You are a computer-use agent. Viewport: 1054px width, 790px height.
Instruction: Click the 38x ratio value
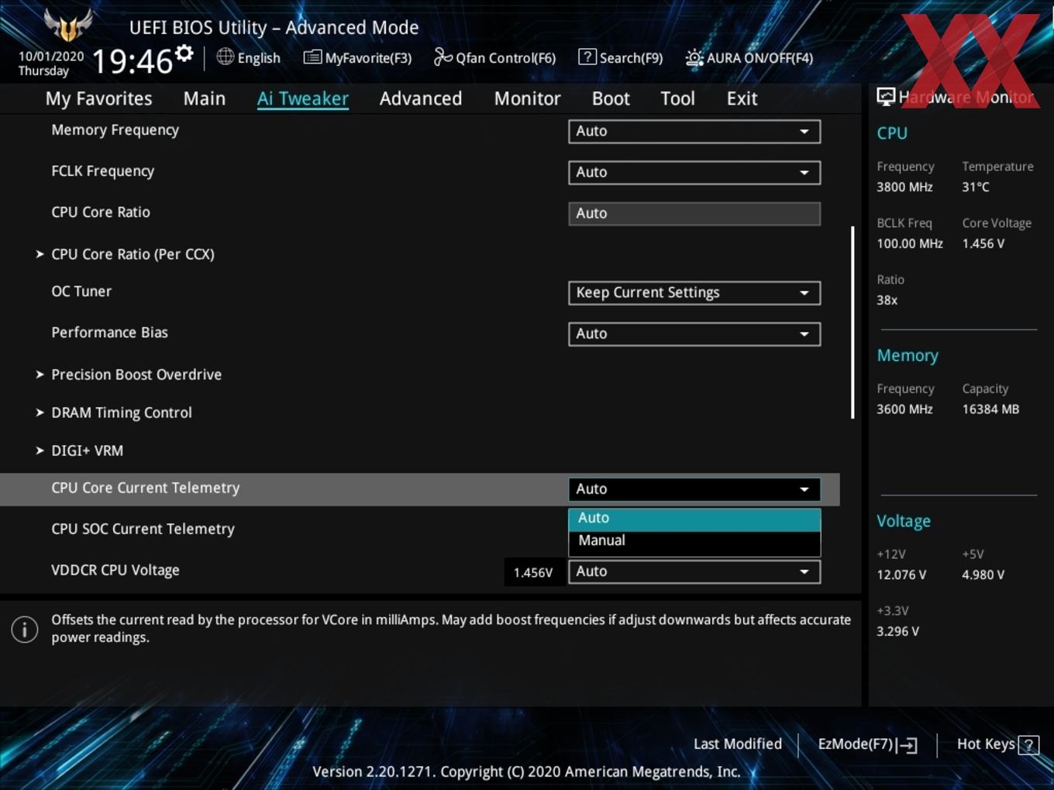pos(887,301)
